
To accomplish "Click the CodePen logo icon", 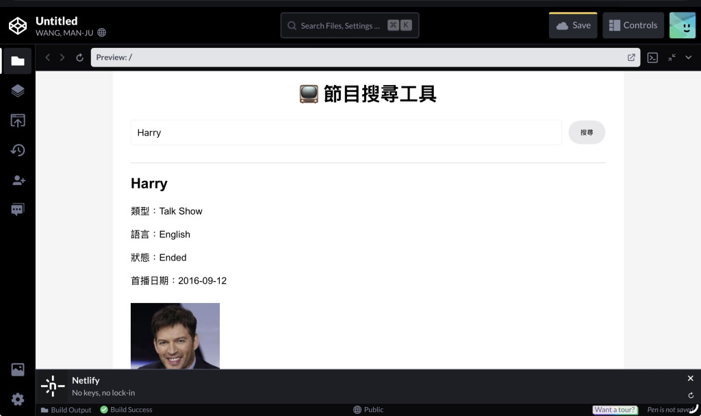I will [x=18, y=25].
